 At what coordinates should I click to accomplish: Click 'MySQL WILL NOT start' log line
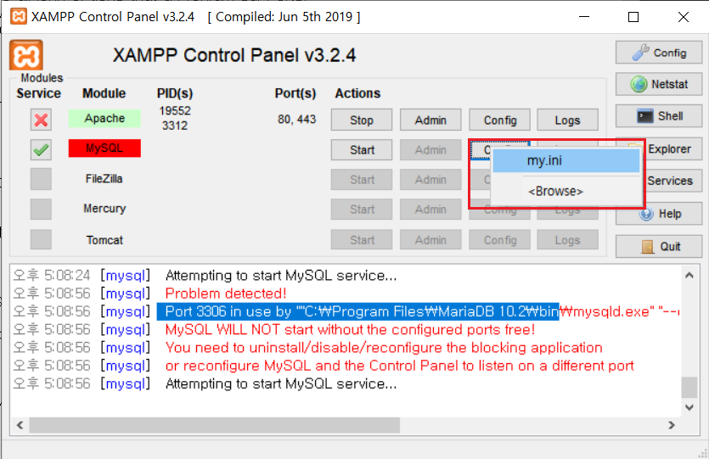point(350,330)
